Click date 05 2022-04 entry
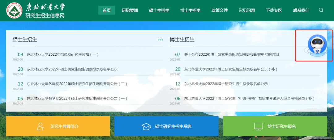The height and width of the screenshot is (140, 334). 18,100
